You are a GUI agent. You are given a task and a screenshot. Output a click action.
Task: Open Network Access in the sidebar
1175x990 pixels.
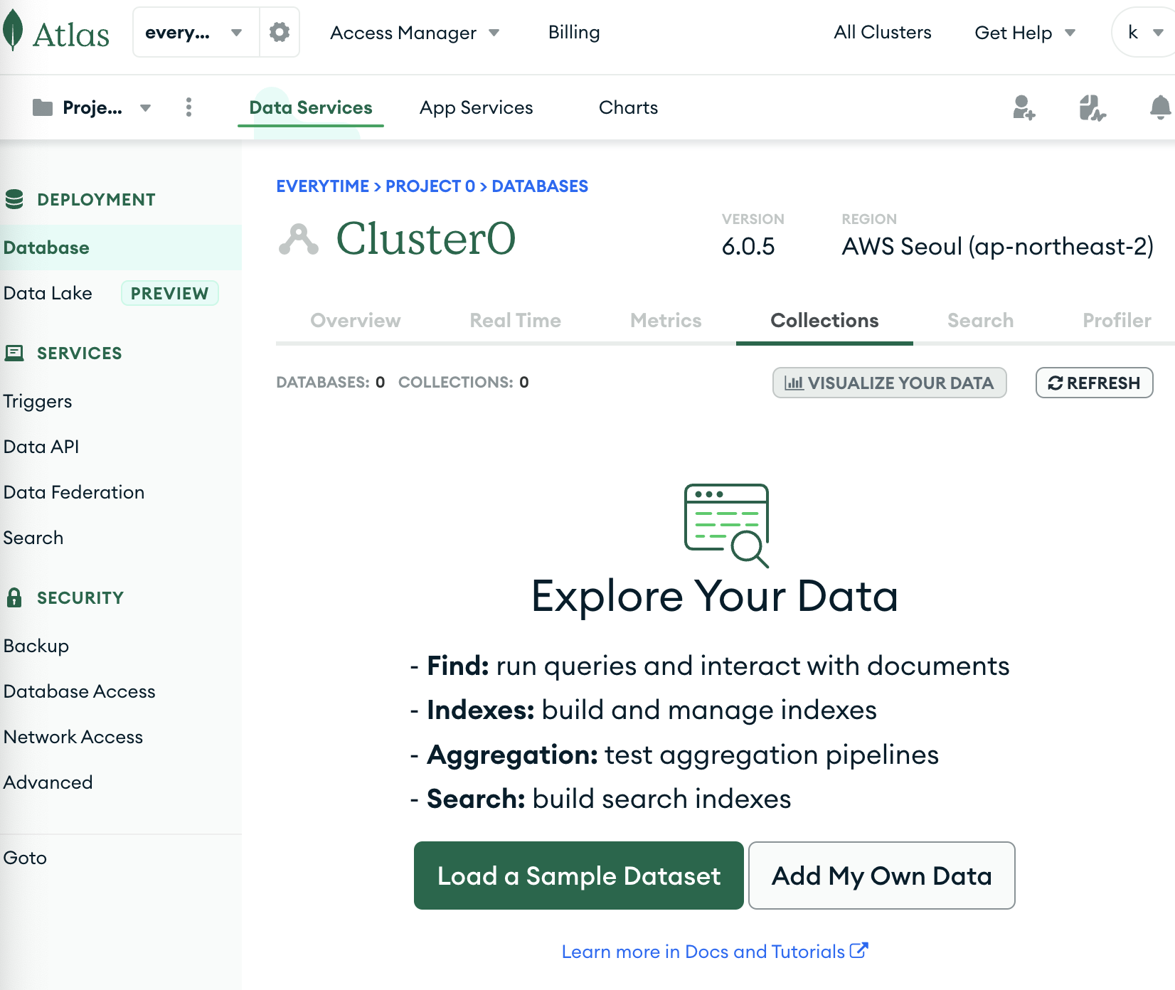point(73,737)
